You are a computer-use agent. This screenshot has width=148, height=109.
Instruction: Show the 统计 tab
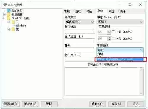point(123,11)
